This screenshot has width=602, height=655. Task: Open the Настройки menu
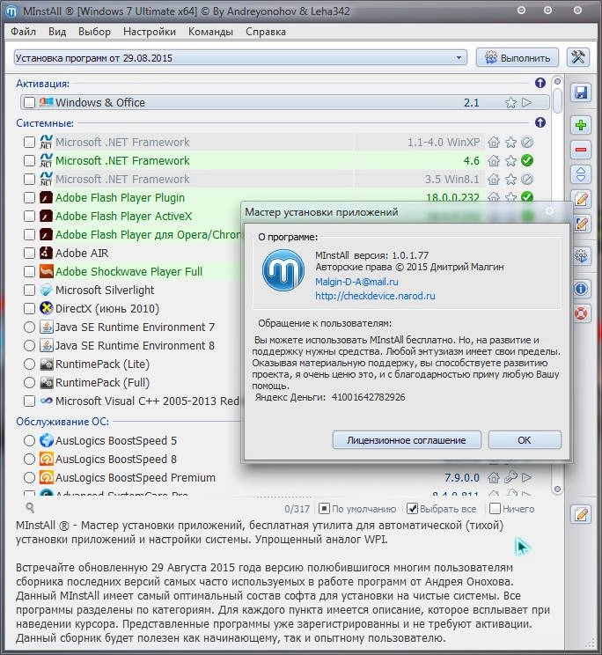(x=150, y=32)
